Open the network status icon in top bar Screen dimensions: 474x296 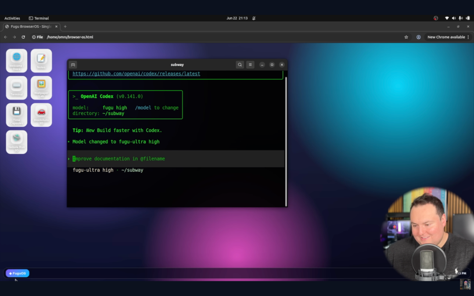tap(447, 18)
